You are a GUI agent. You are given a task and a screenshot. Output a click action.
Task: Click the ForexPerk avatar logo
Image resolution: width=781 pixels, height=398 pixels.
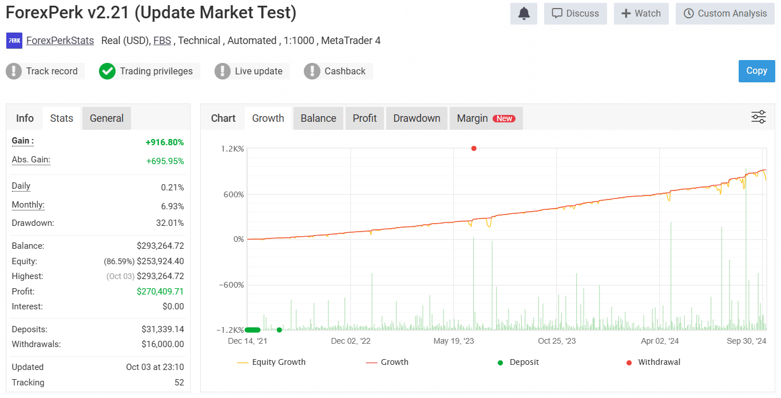tap(14, 41)
